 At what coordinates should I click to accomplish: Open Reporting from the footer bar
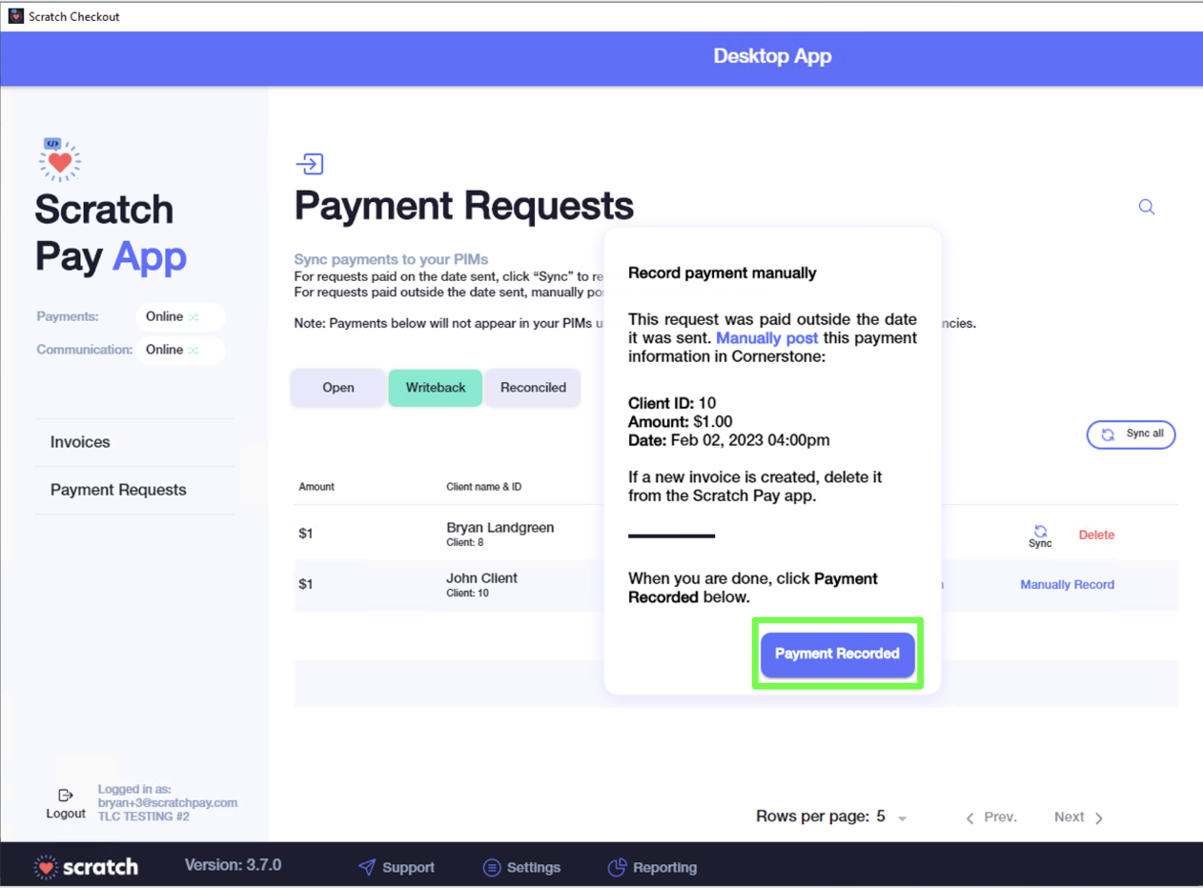click(652, 867)
